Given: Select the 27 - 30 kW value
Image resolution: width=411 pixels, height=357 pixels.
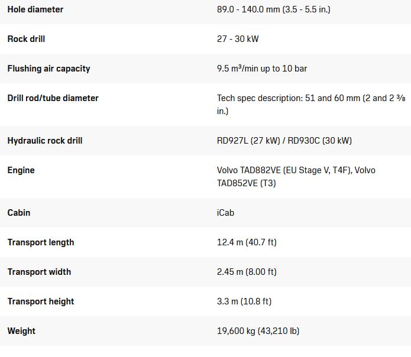Looking at the screenshot, I should pyautogui.click(x=238, y=39).
